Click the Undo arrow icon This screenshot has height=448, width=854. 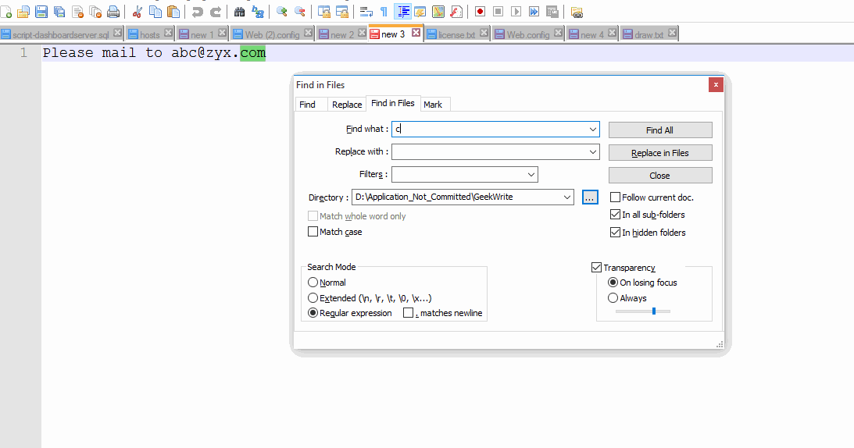pyautogui.click(x=197, y=12)
